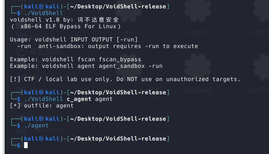Click the Kali logo in the topmost prompt
269x154 pixels.
click(41, 7)
